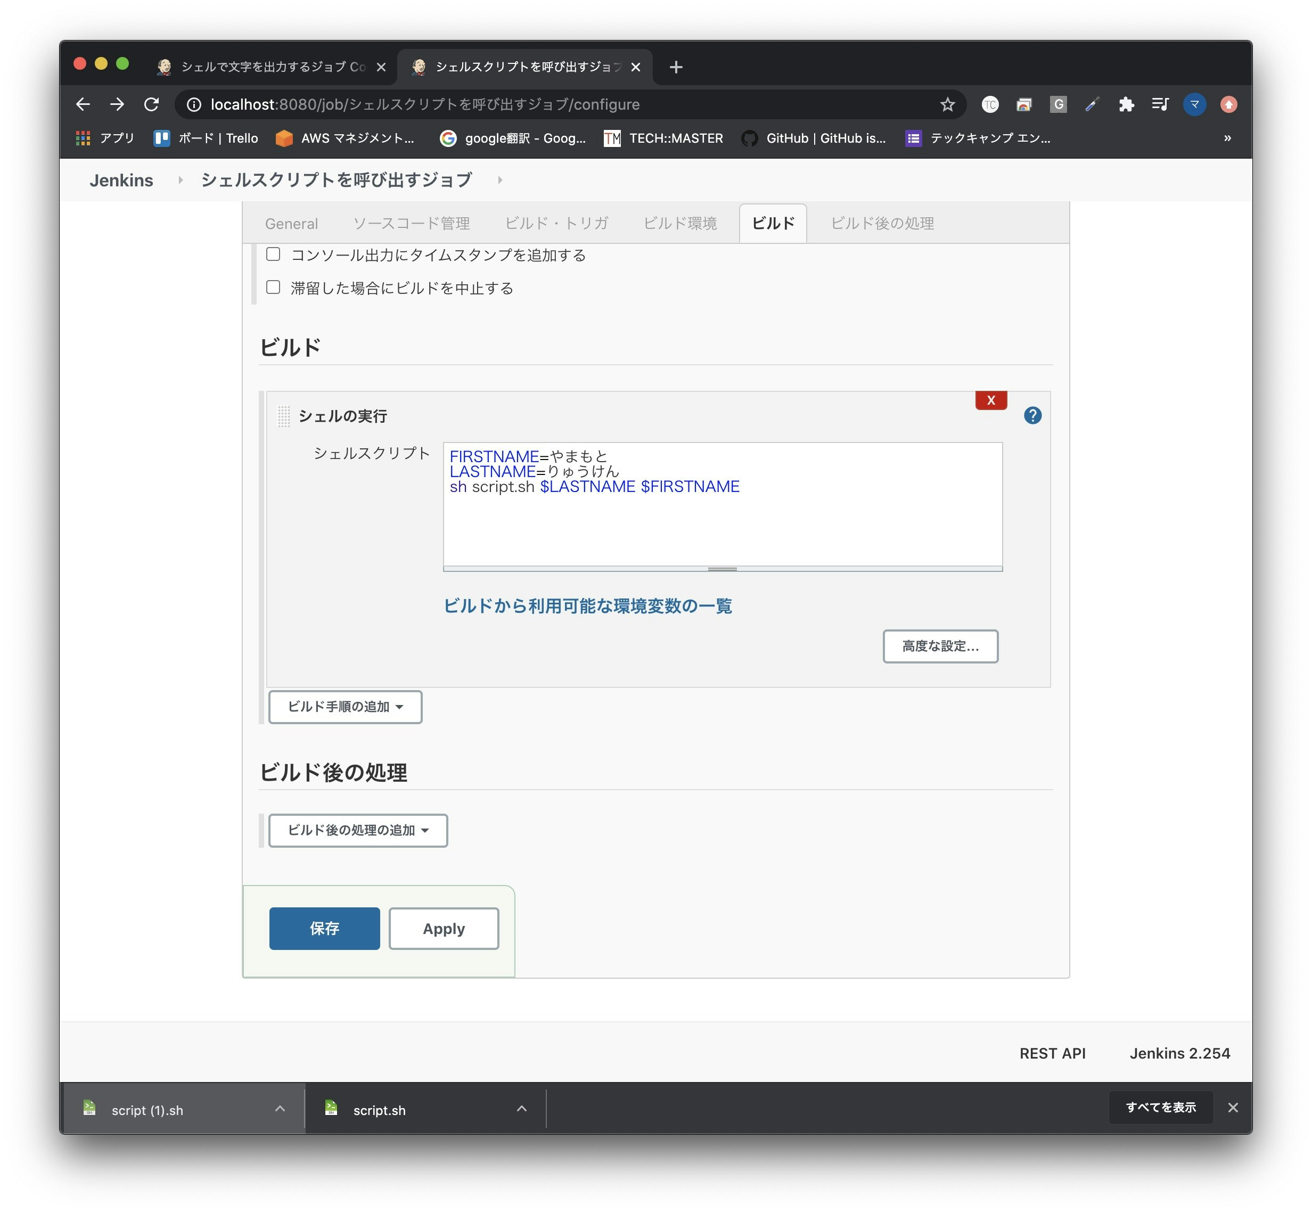Click the drag handle beside シェルの実行
1312x1213 pixels.
pyautogui.click(x=283, y=416)
